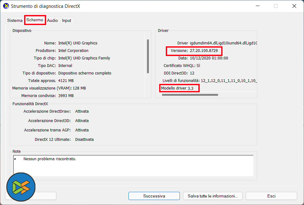Click the vertical scrollbar in Dispositivo panel
This screenshot has width=304, height=205.
148,56
